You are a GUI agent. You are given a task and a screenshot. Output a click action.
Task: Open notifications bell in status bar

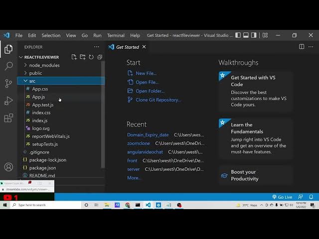tap(311, 197)
